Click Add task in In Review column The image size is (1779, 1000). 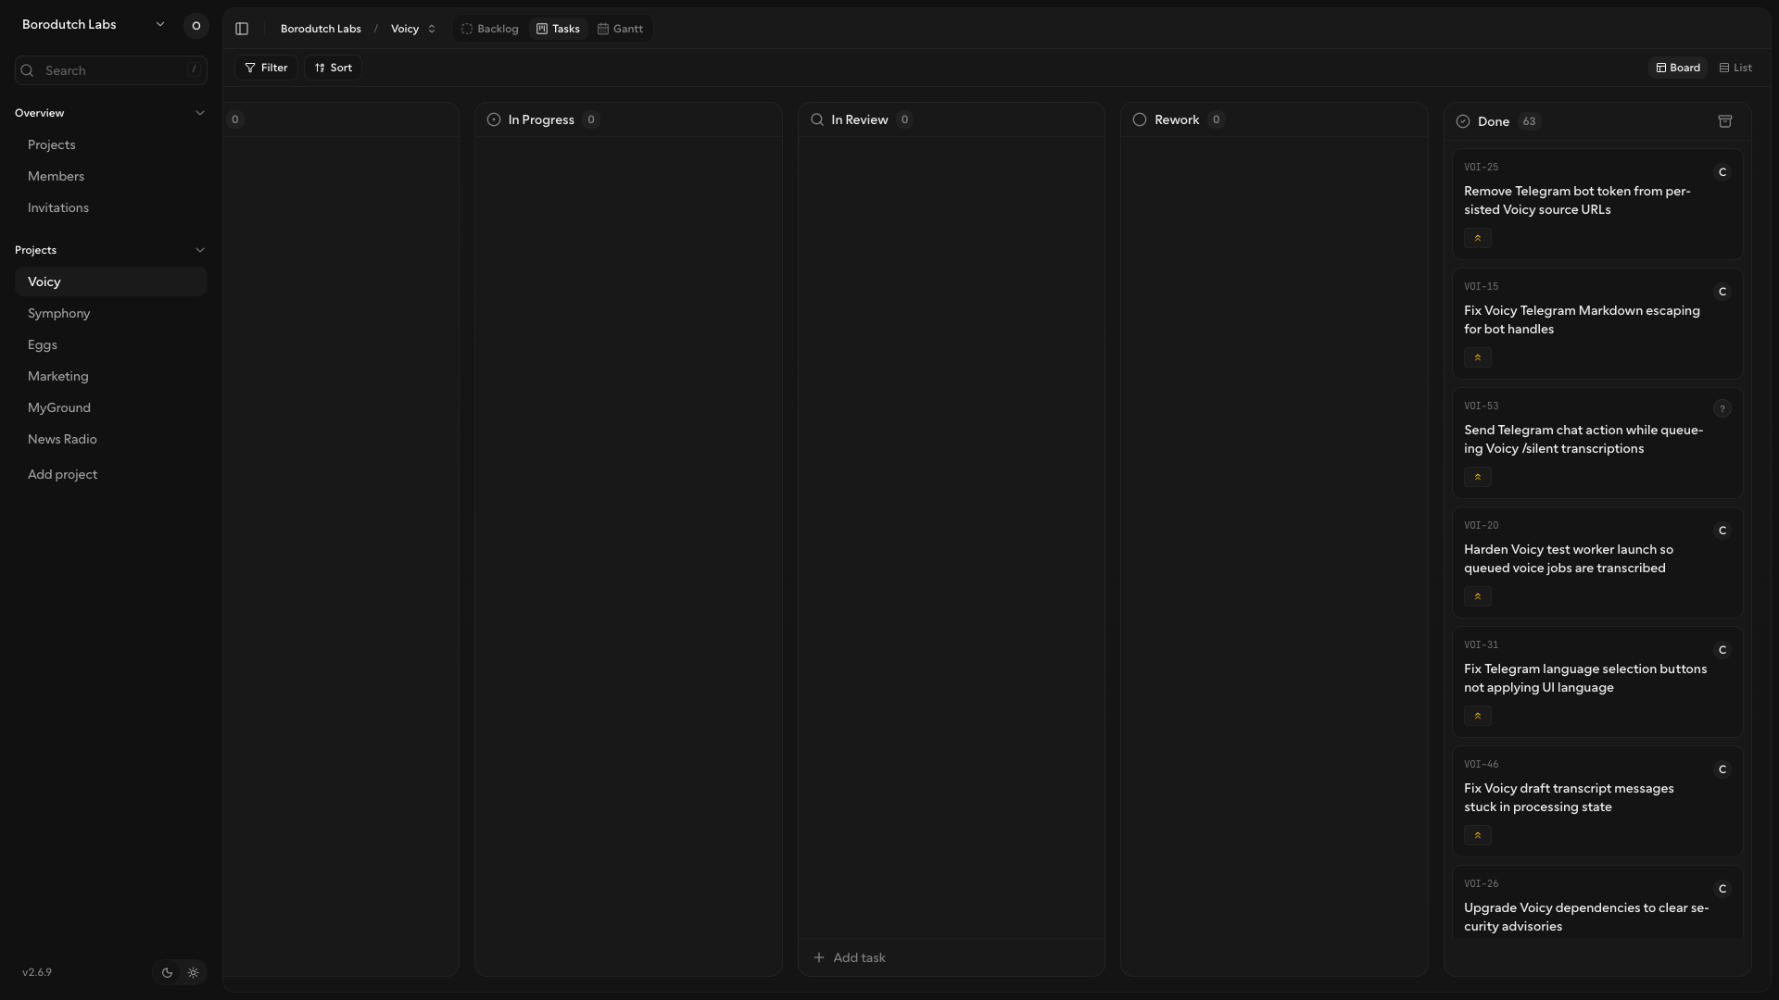coord(952,957)
